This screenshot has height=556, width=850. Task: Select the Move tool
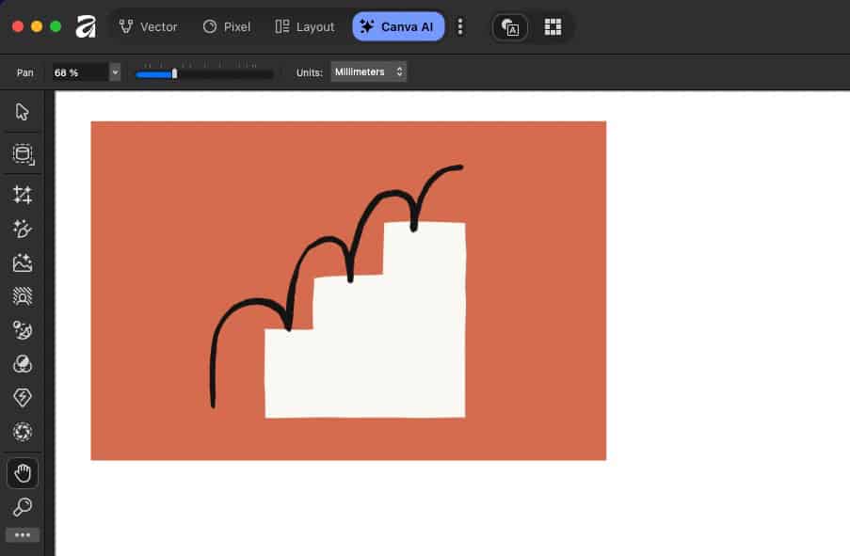[x=23, y=111]
